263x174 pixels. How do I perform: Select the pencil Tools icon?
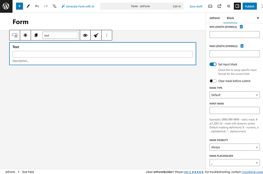pyautogui.click(x=28, y=6)
